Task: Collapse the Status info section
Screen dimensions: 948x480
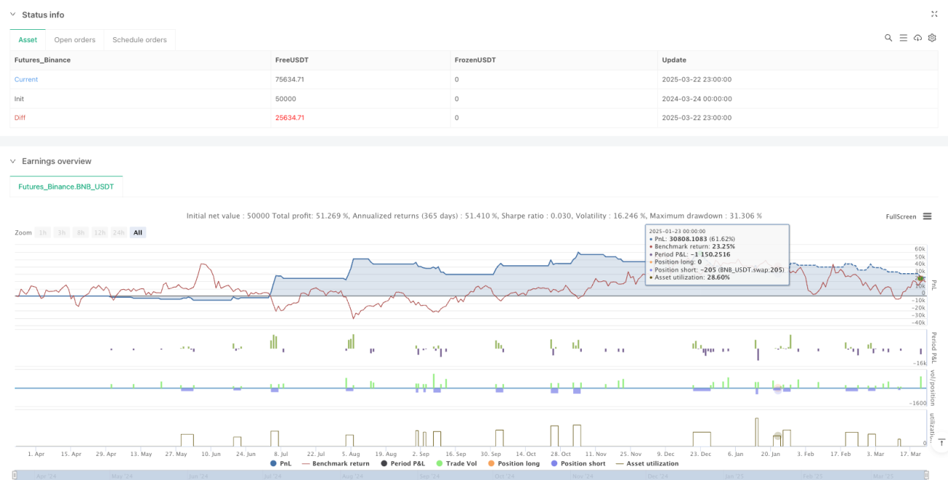Action: coord(12,15)
